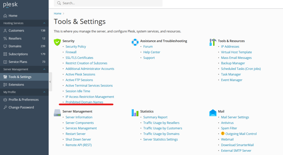Click the Service Plans book icon
The image size is (283, 155).
click(x=5, y=62)
